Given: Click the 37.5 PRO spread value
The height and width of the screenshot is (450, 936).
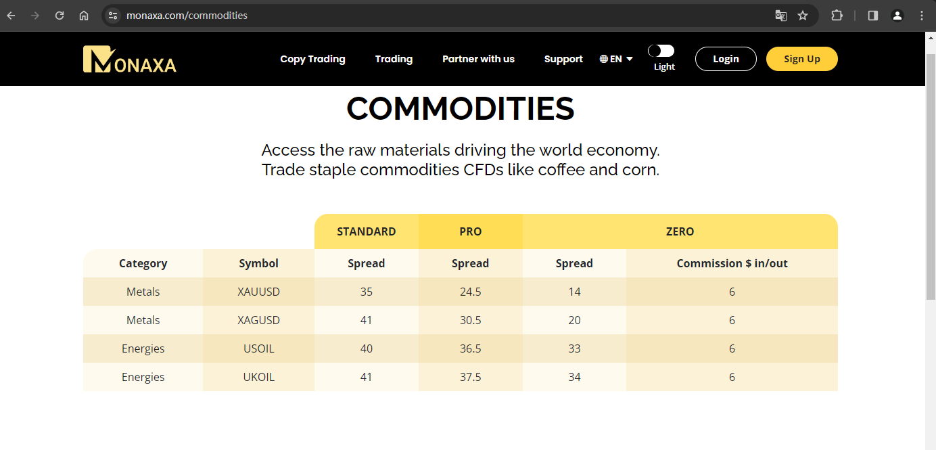Looking at the screenshot, I should pyautogui.click(x=471, y=377).
